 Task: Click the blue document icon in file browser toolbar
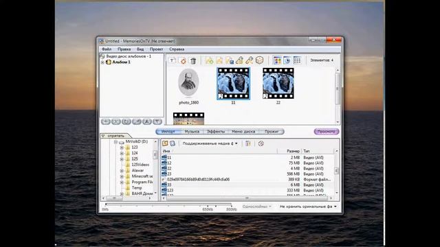point(173,143)
